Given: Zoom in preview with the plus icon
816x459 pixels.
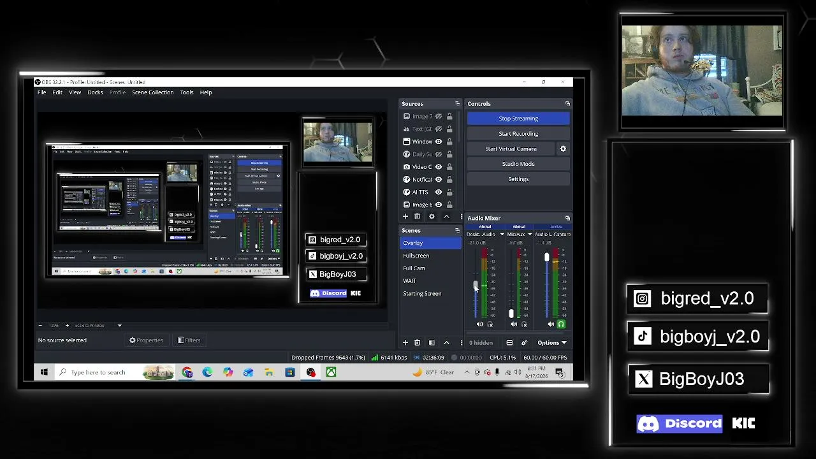Looking at the screenshot, I should coord(67,326).
